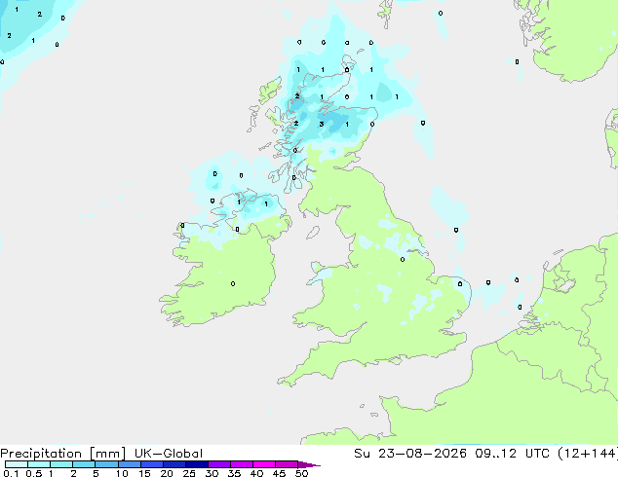Click the 40–45 mm magenta legend swatch

264,464
